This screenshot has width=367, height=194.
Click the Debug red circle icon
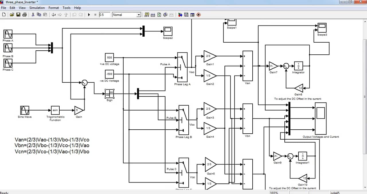click(198, 15)
